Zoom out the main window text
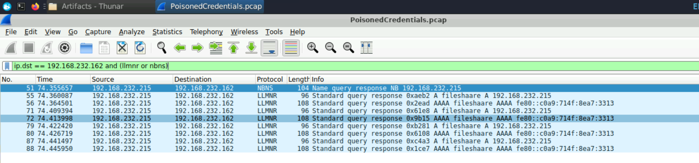 [x=330, y=48]
